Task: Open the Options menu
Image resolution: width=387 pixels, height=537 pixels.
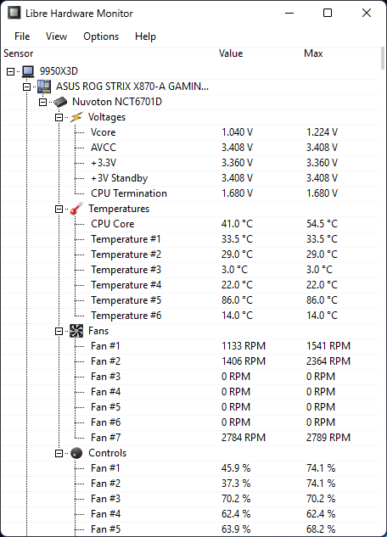Action: 101,36
